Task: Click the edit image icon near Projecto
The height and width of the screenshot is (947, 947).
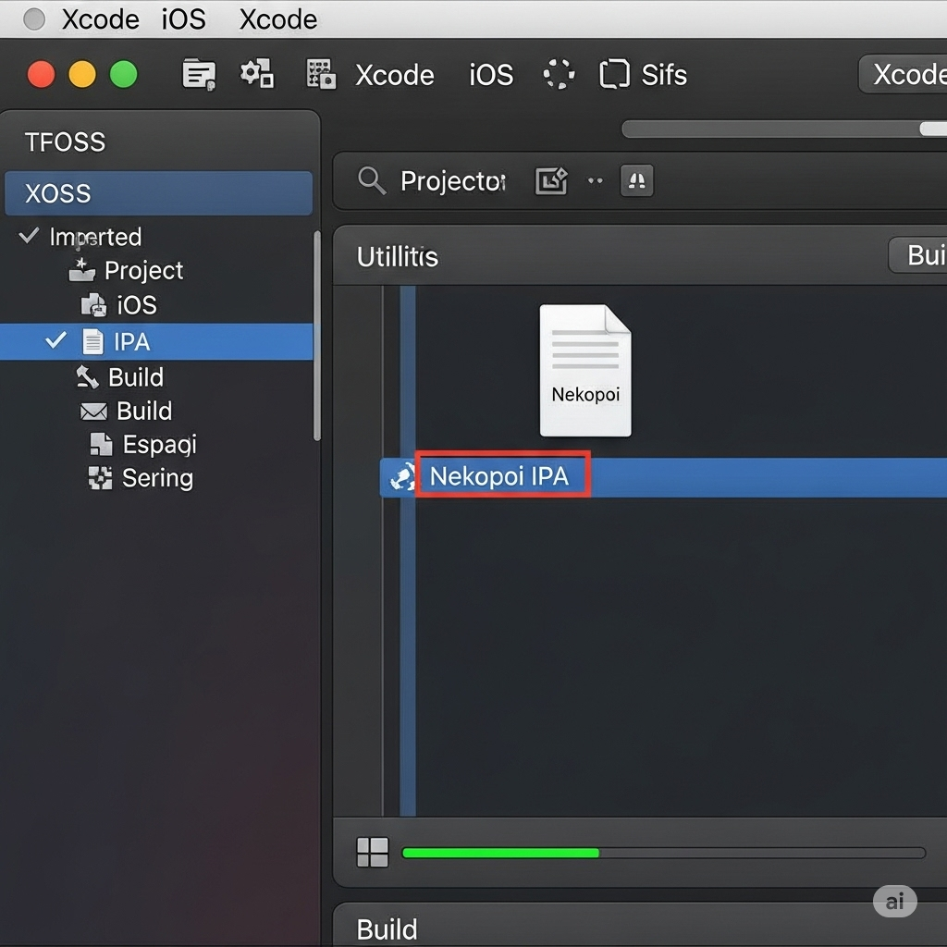Action: (551, 180)
